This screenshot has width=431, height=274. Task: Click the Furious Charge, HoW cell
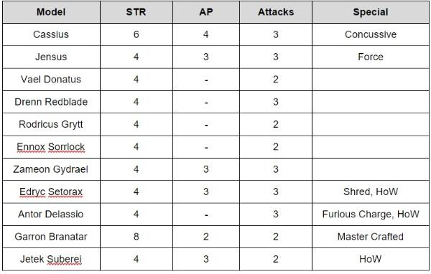(x=371, y=214)
